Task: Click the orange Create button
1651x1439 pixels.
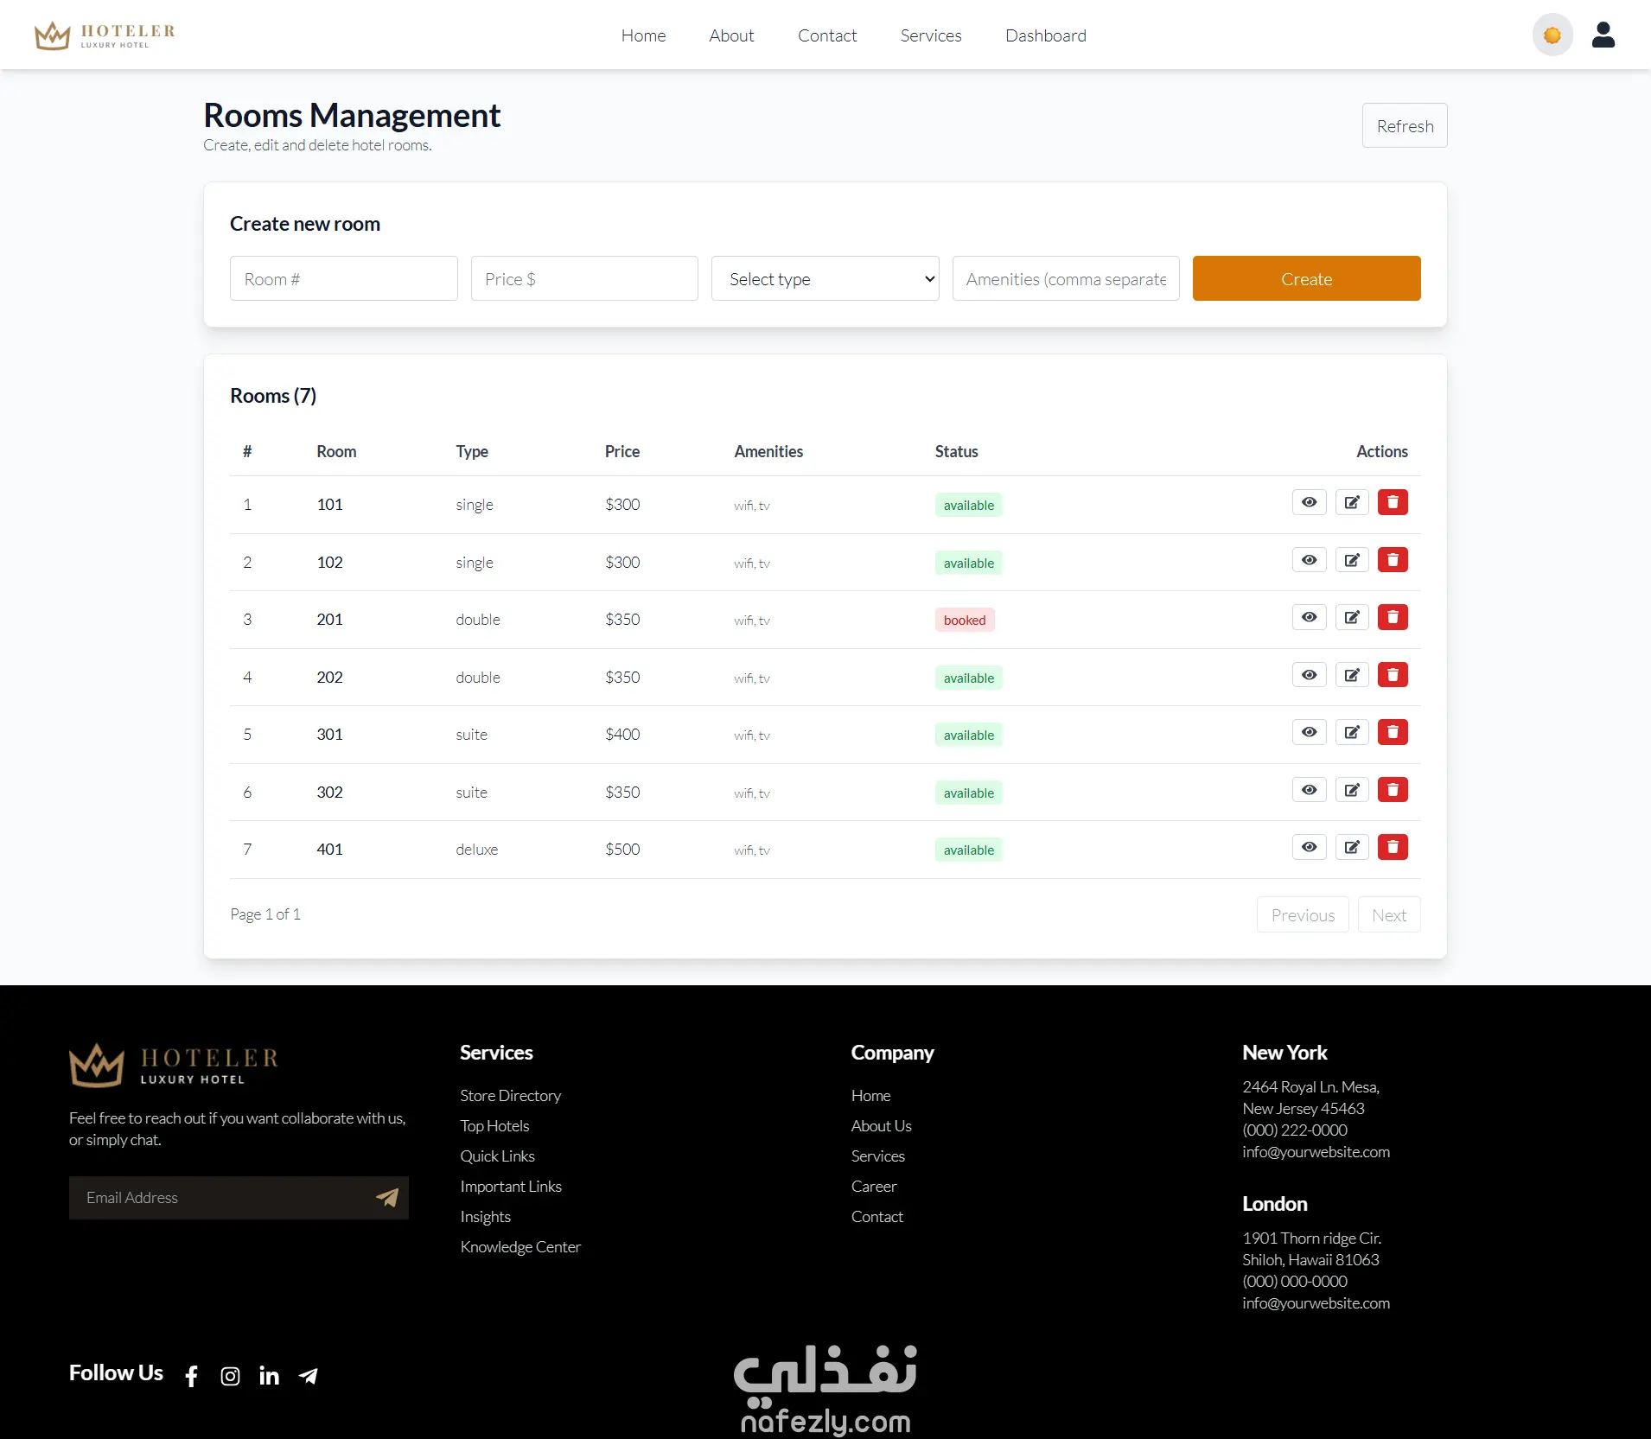Action: click(x=1306, y=278)
